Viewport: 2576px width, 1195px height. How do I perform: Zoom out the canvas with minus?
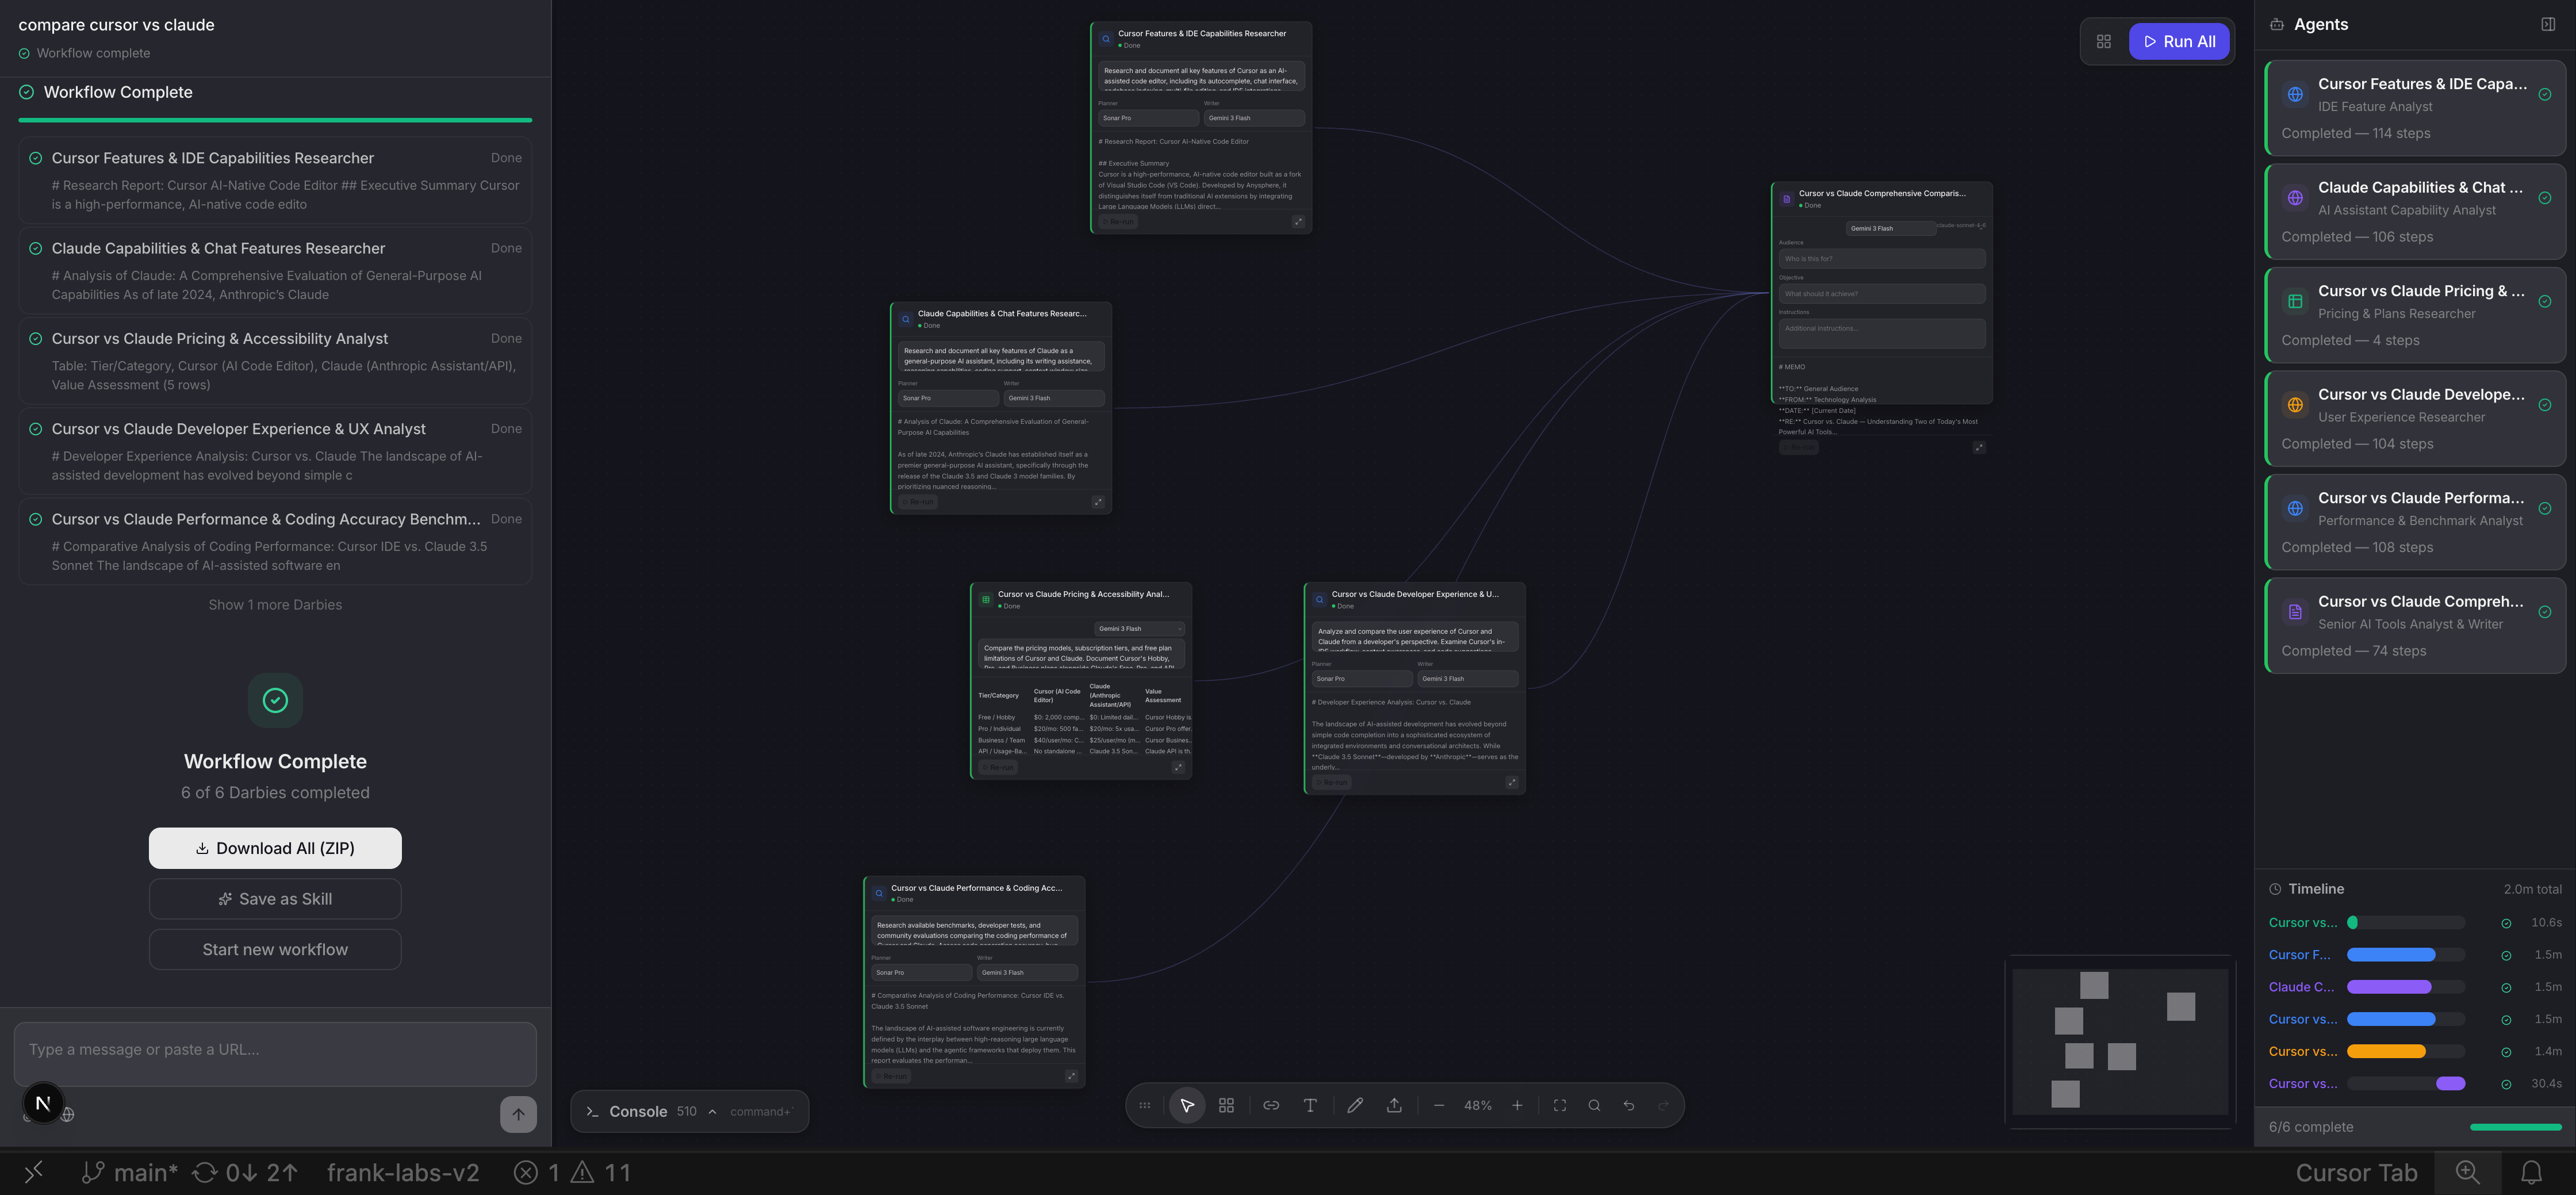click(1438, 1105)
